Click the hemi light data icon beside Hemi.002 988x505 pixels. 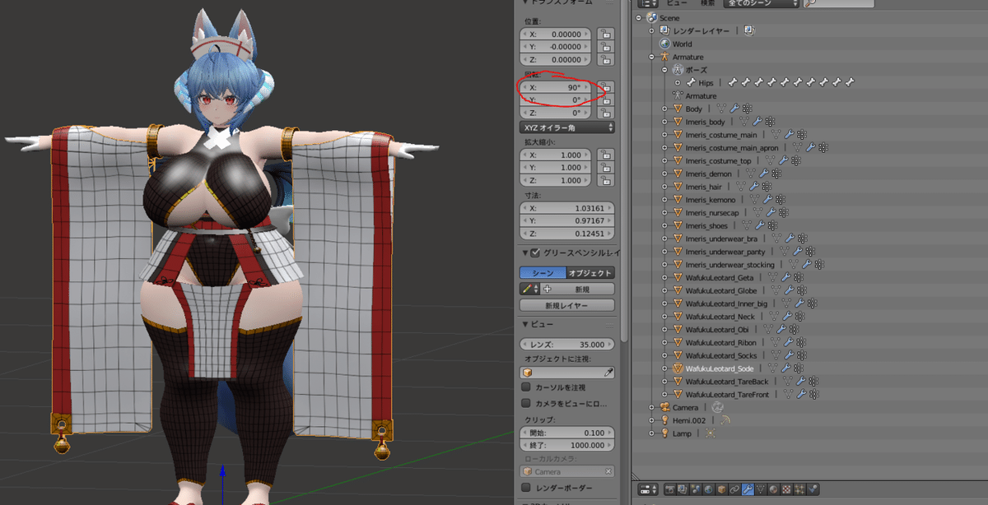click(725, 420)
